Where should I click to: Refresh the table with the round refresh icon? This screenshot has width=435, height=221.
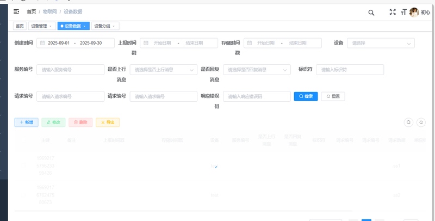[x=420, y=122]
